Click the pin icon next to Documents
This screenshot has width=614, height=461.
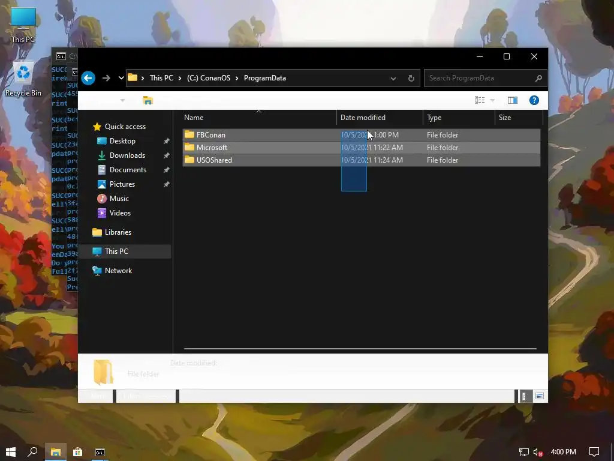tap(167, 170)
